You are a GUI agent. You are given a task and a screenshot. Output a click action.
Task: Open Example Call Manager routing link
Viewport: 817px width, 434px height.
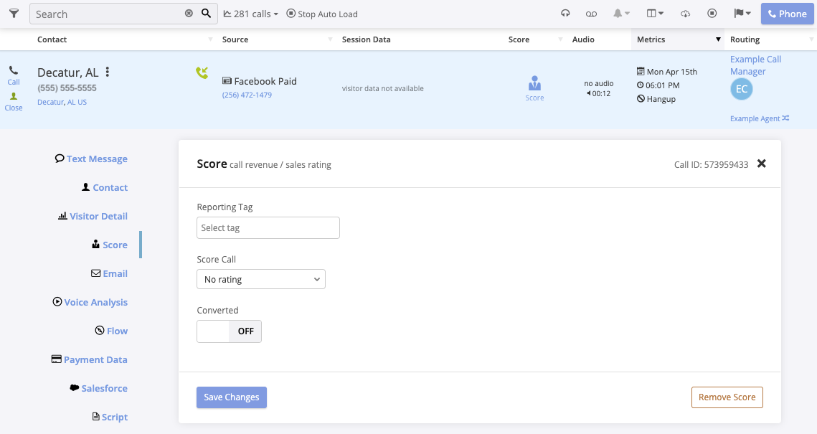pyautogui.click(x=755, y=65)
